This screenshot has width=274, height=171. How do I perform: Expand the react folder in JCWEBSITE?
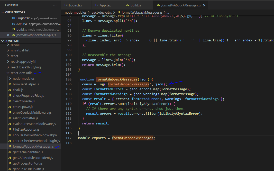click(8, 56)
